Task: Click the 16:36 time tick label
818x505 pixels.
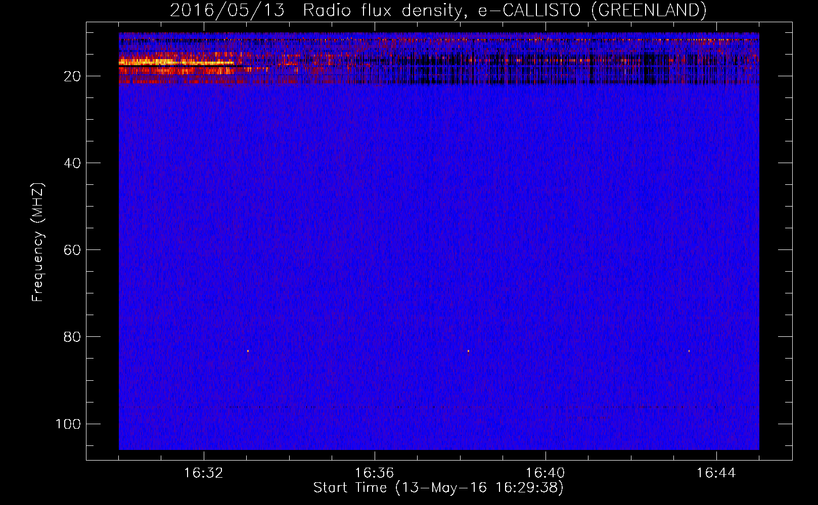Action: click(x=375, y=473)
